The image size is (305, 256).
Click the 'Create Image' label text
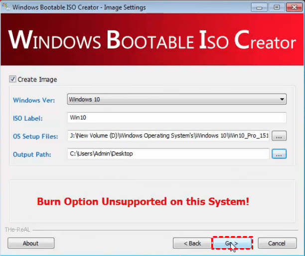click(x=37, y=79)
